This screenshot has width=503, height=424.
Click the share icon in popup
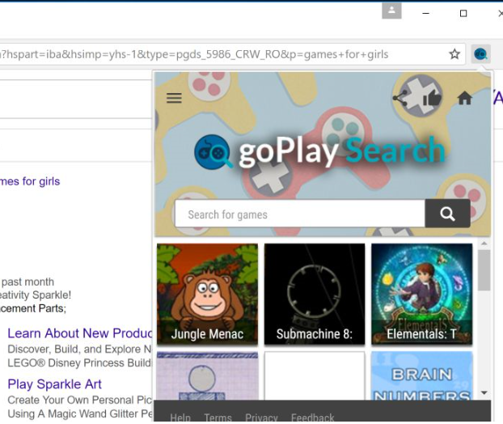400,98
